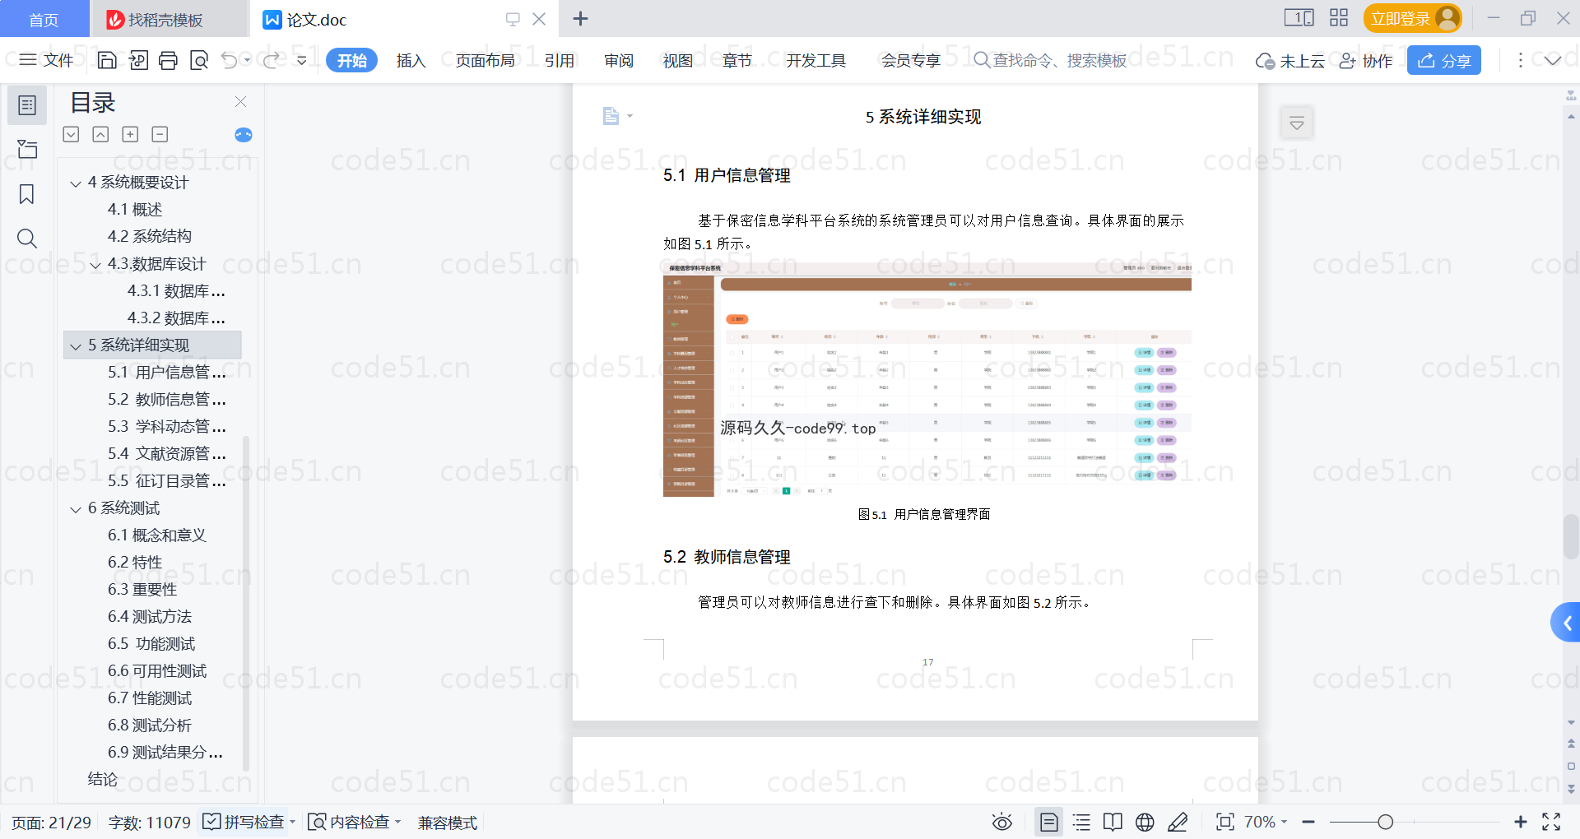Screen dimensions: 1580x839
Task: Open 内容检查 dropdown
Action: 354,822
